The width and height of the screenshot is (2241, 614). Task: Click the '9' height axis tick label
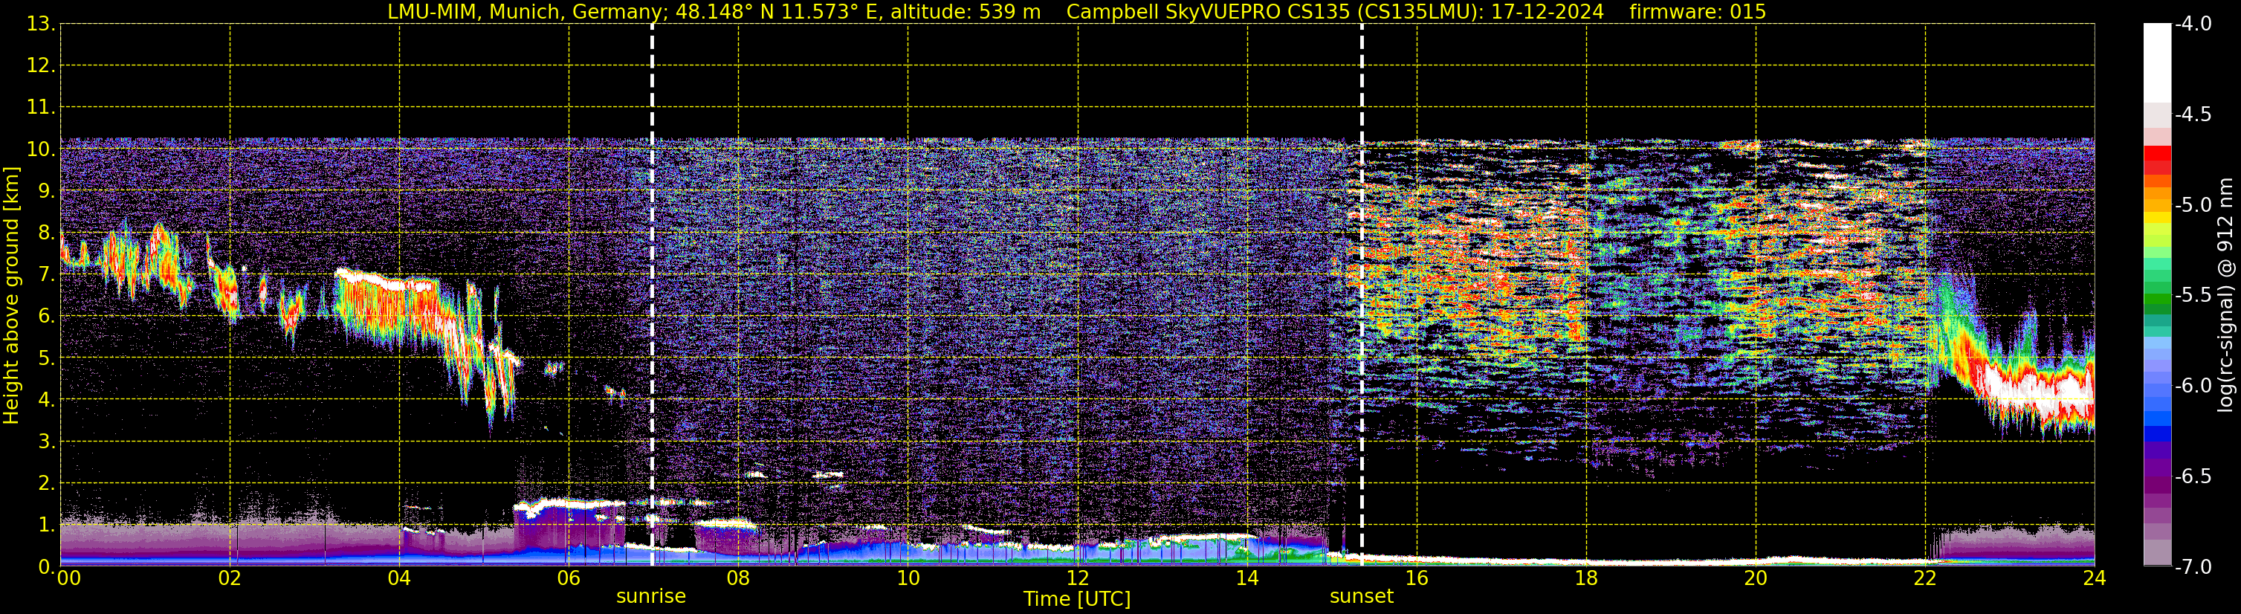(x=46, y=191)
